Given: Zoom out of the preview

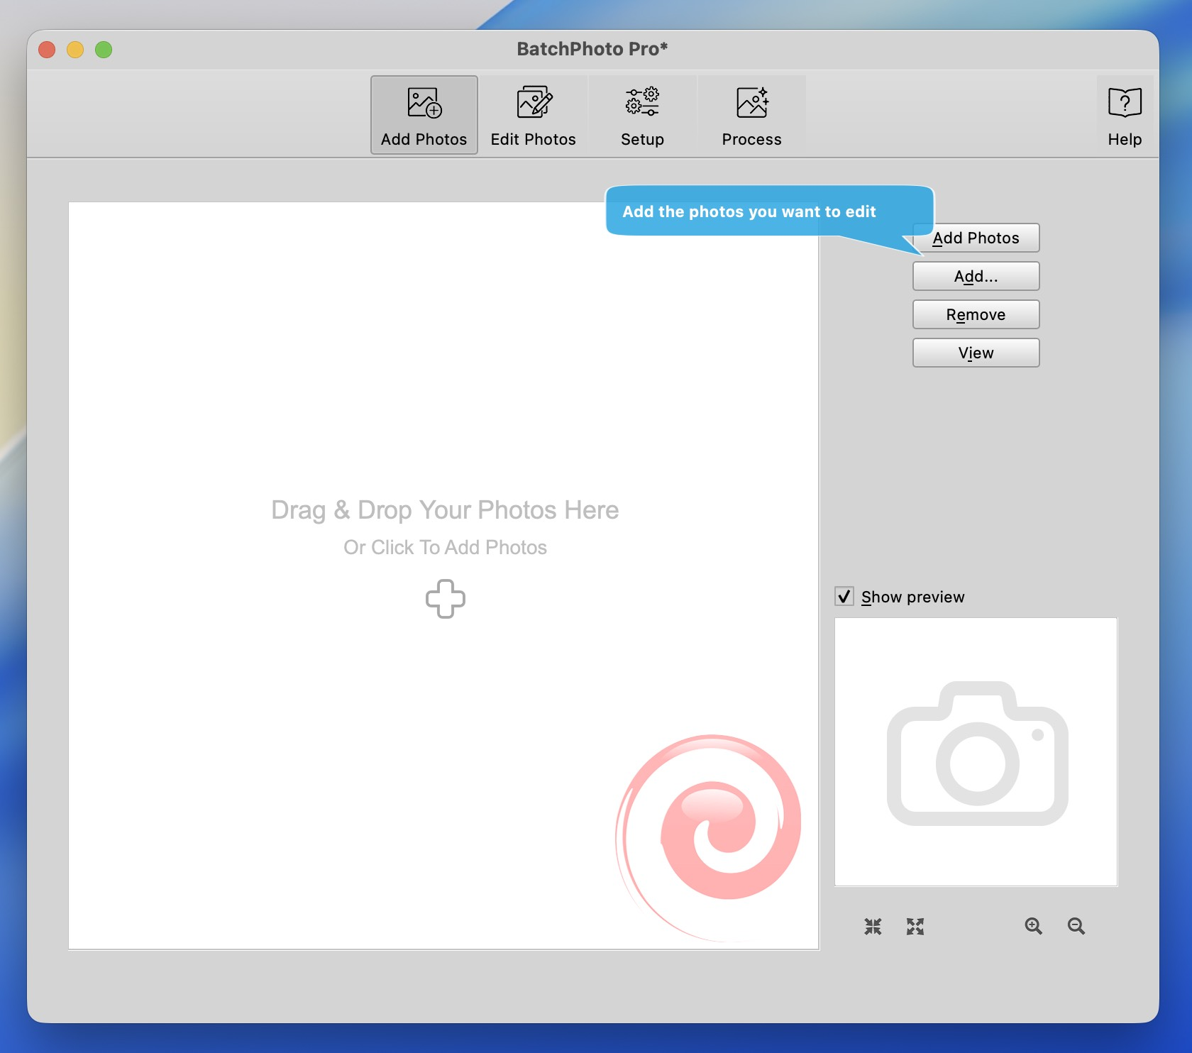Looking at the screenshot, I should coord(1076,926).
